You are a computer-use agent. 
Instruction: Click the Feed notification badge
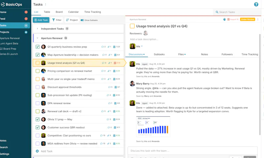pyautogui.click(x=26, y=19)
